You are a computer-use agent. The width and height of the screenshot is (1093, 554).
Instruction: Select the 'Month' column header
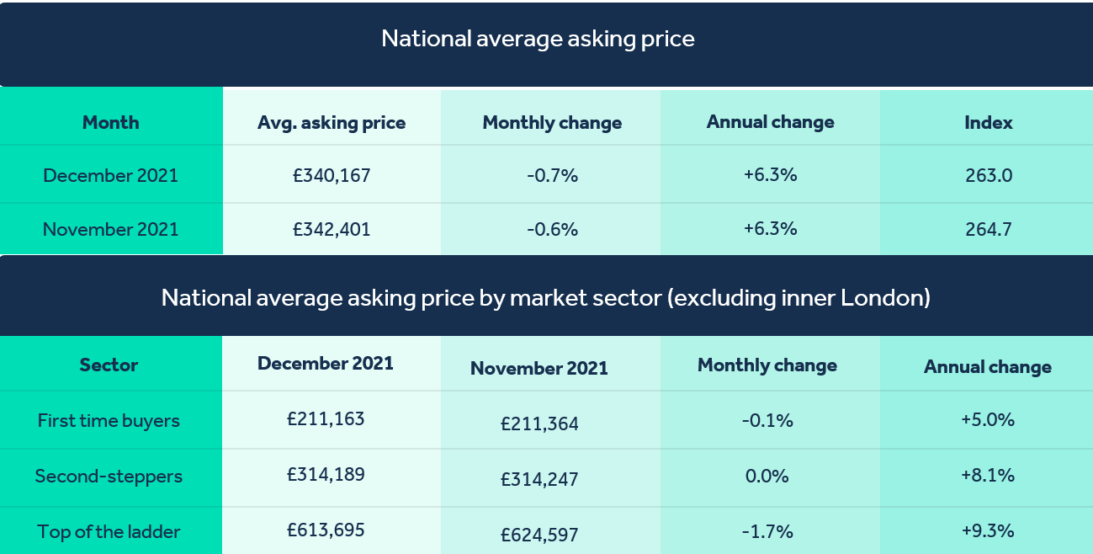pyautogui.click(x=111, y=123)
